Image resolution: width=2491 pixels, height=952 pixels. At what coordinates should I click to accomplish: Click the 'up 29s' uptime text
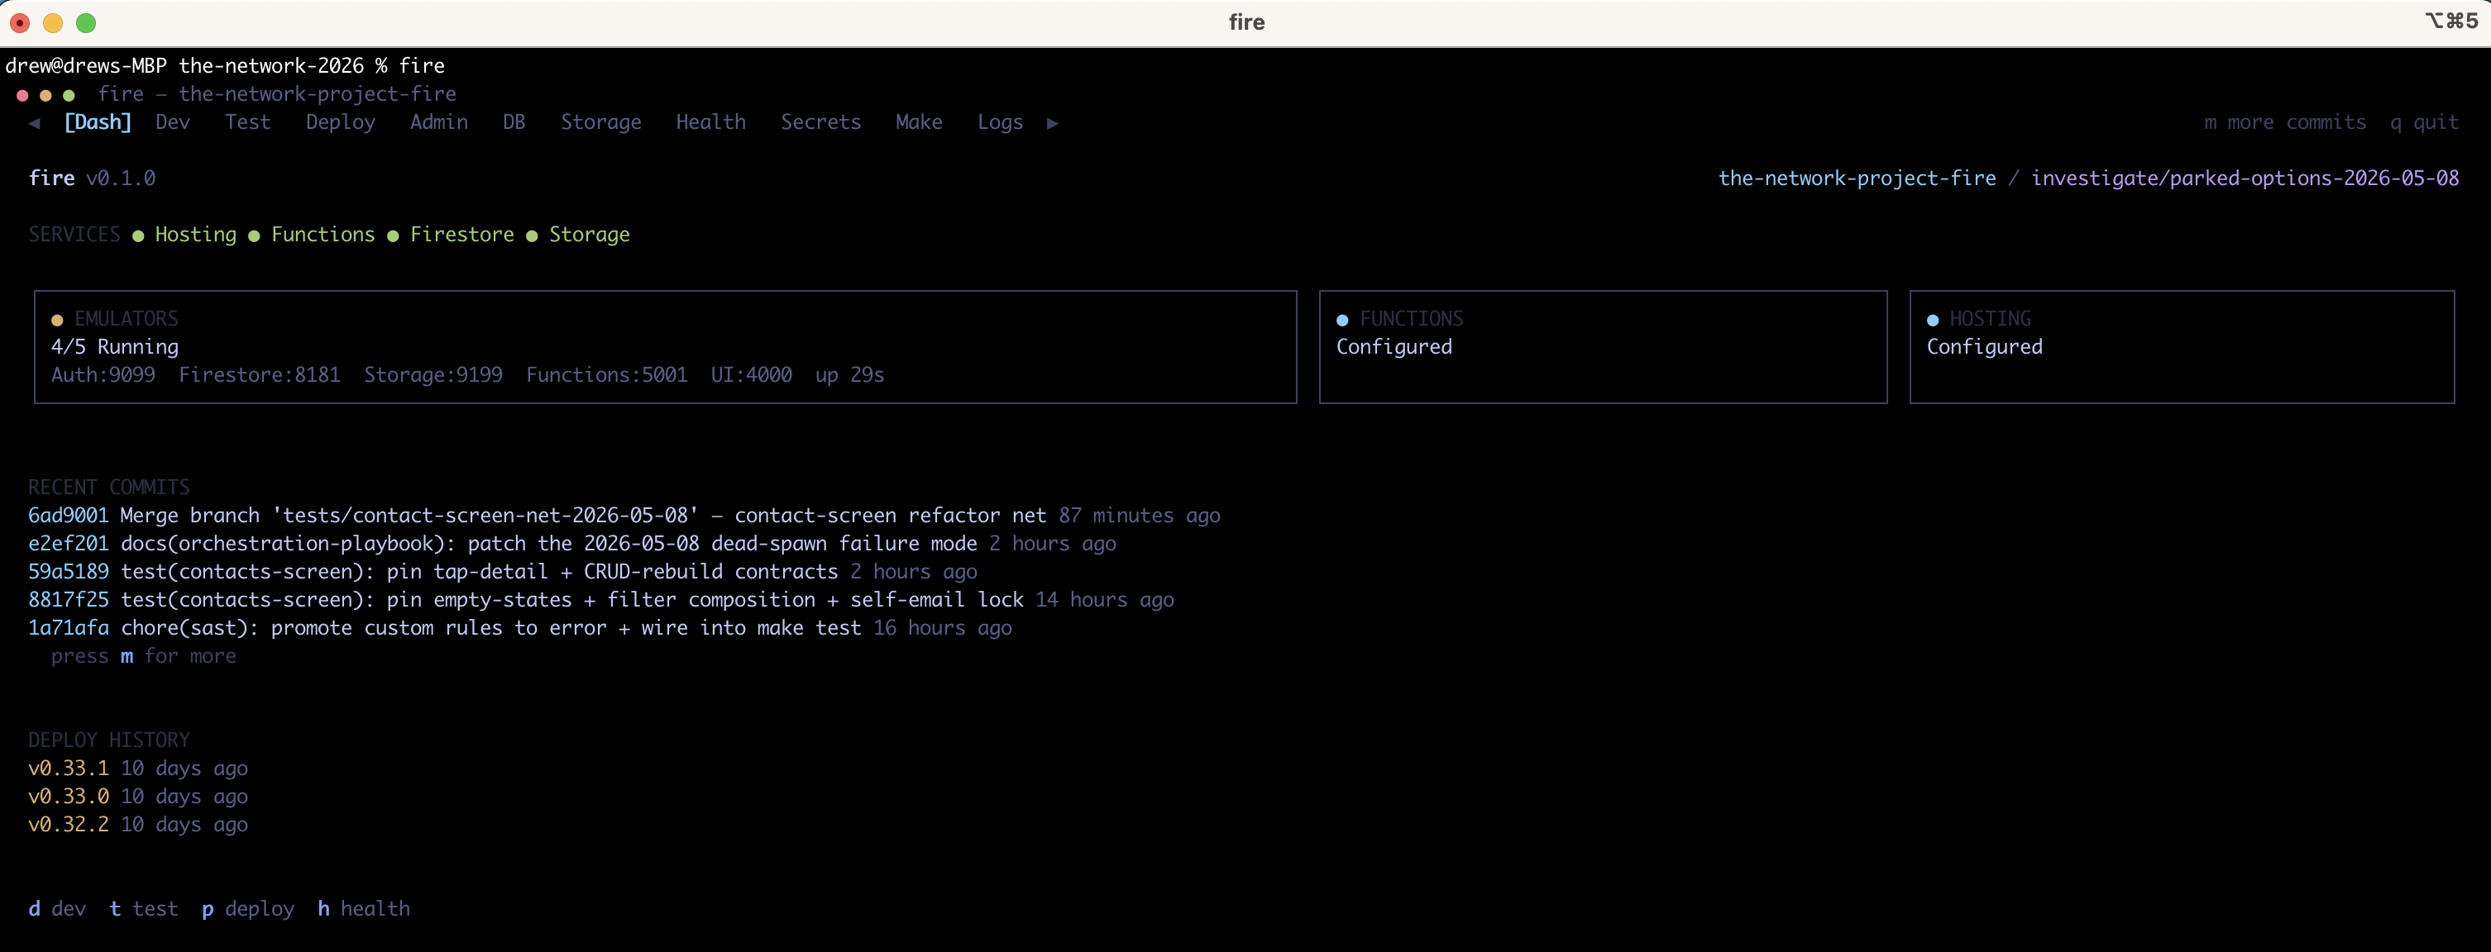(850, 374)
